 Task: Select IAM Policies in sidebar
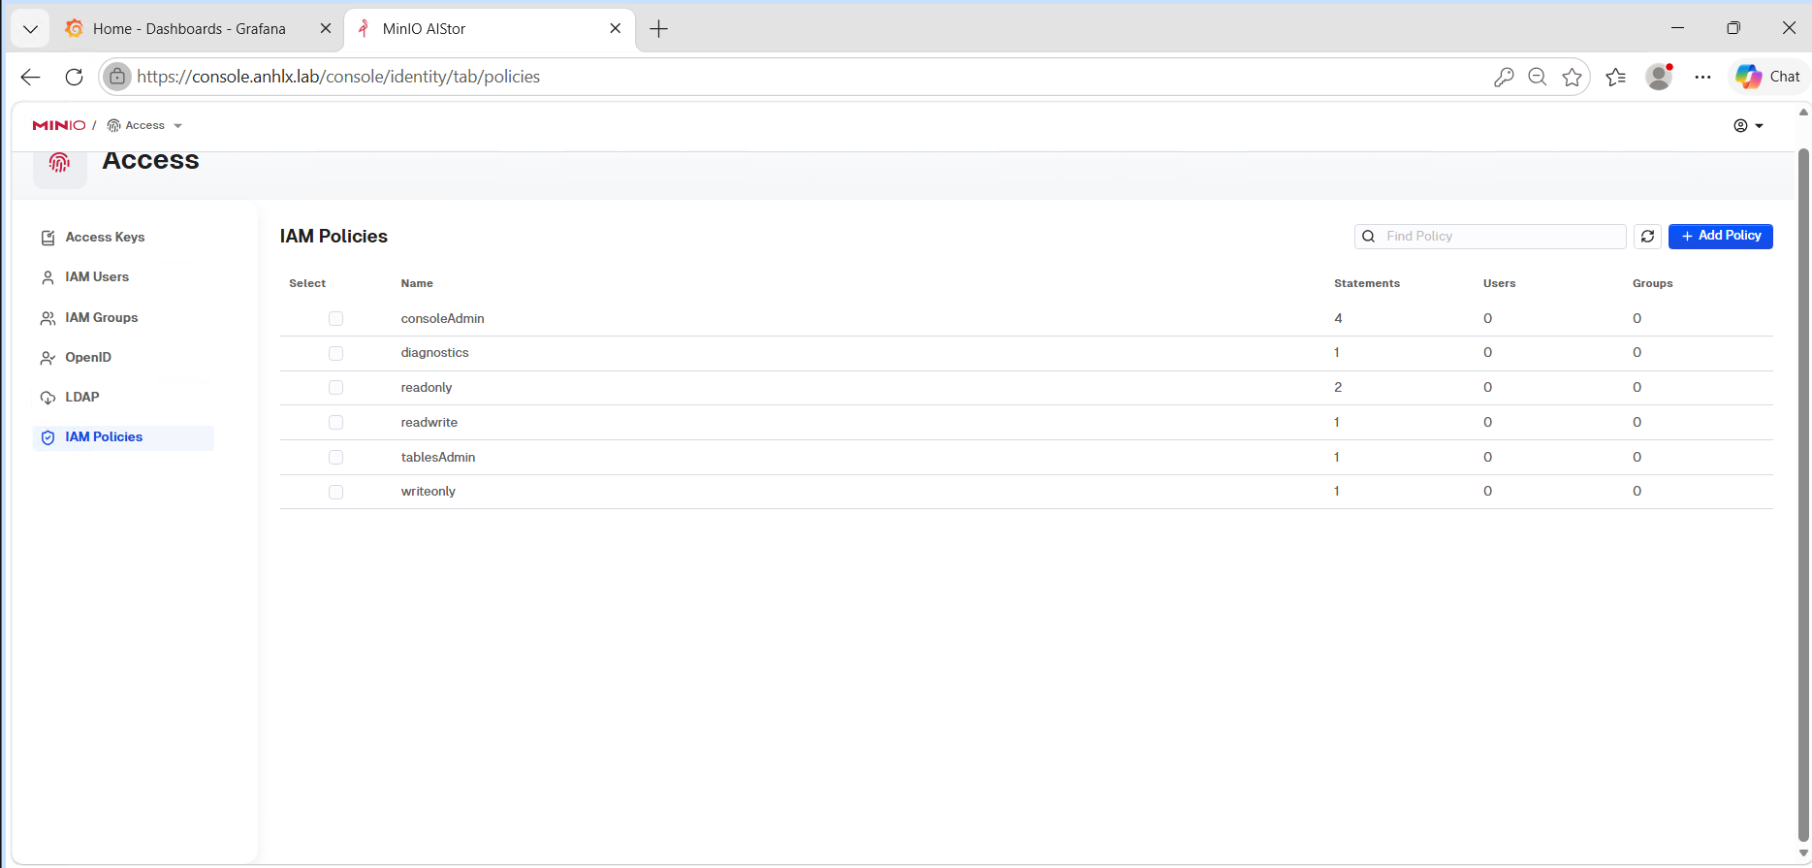(x=123, y=437)
